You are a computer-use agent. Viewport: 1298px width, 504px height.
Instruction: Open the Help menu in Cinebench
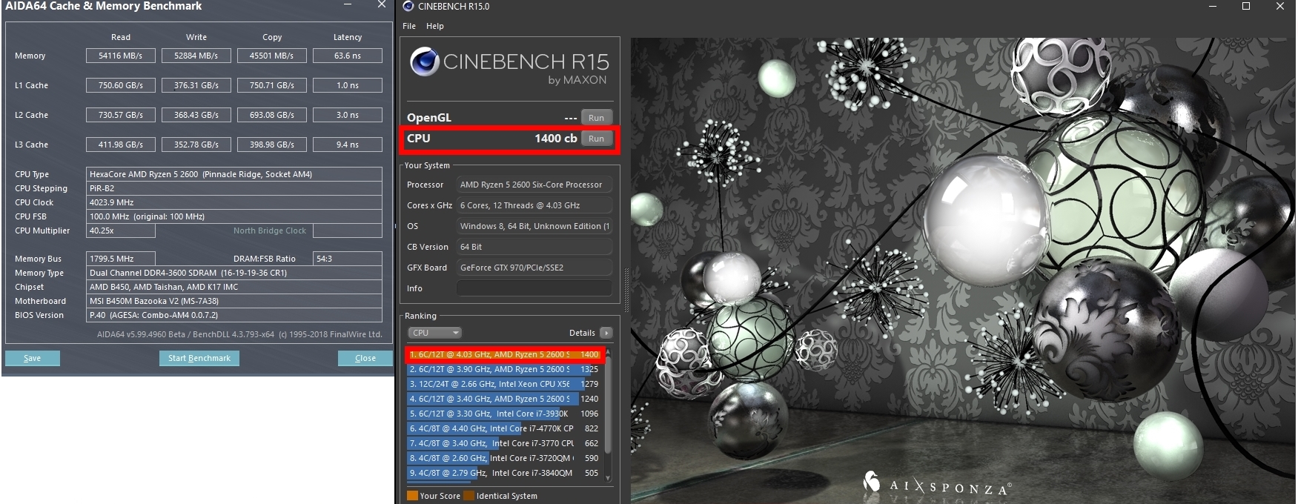pyautogui.click(x=435, y=26)
